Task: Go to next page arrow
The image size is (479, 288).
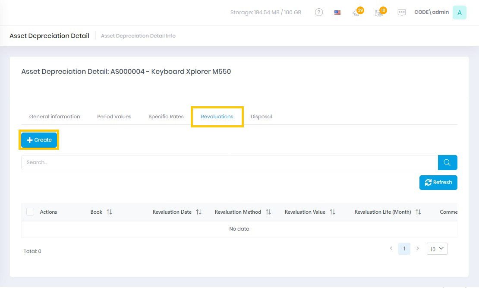Action: [x=417, y=249]
